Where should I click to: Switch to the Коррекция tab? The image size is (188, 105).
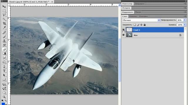[127, 12]
